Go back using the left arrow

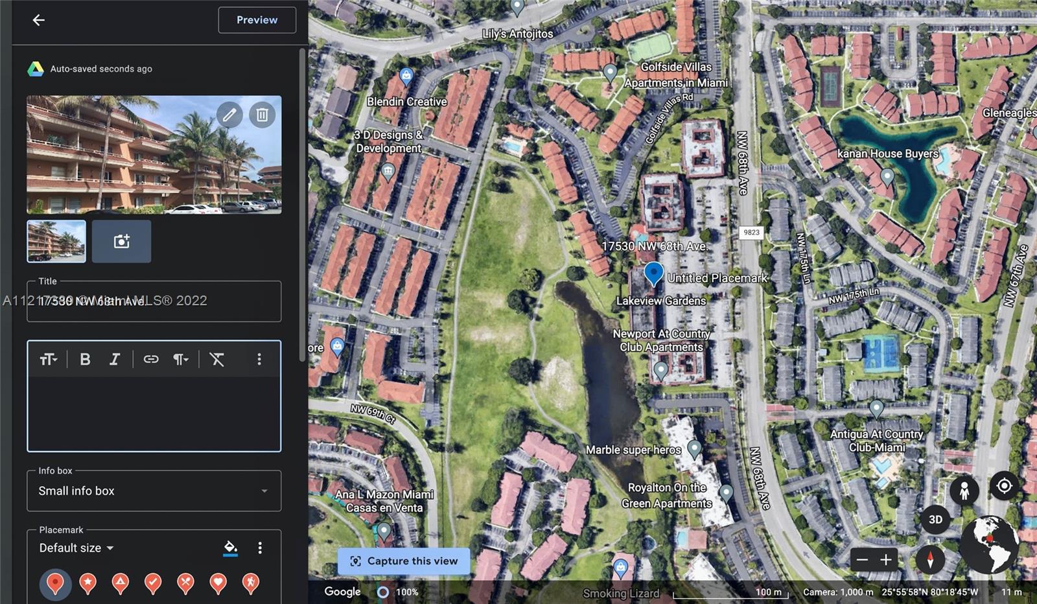coord(38,20)
